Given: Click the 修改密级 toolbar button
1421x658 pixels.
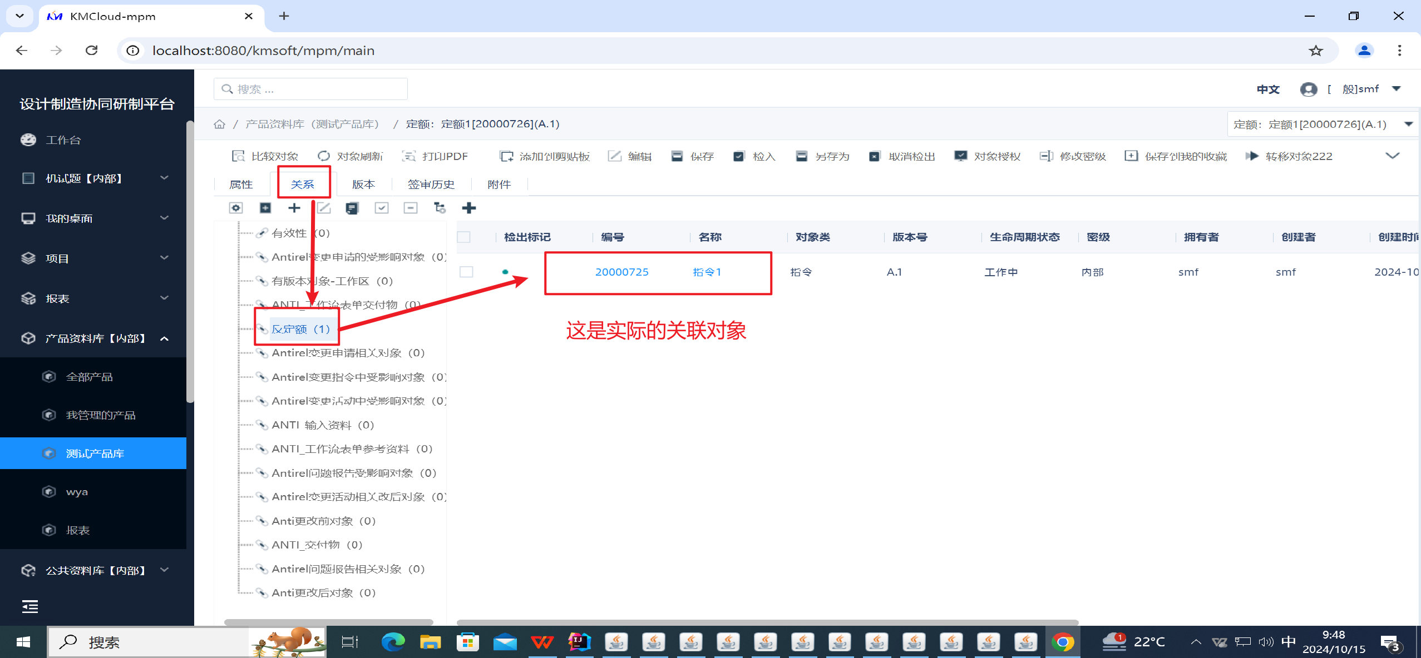Looking at the screenshot, I should [1073, 156].
